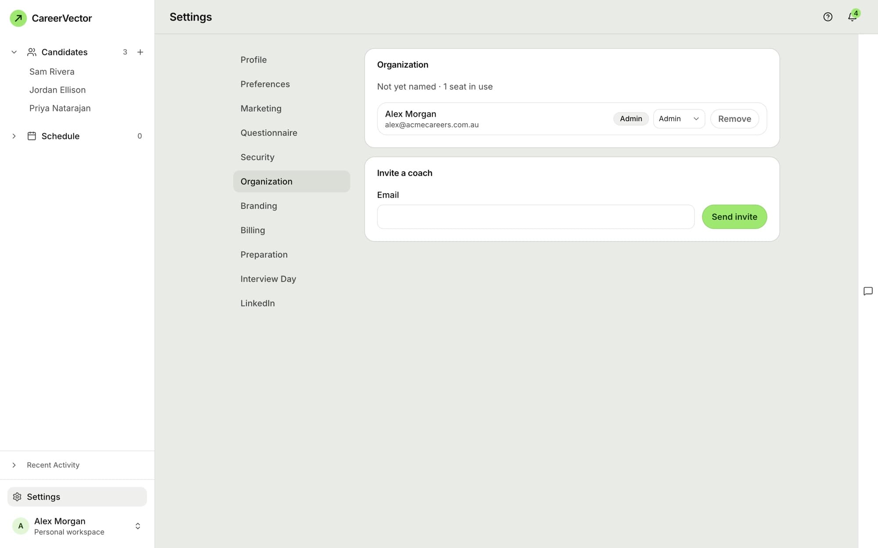Open Settings in the sidebar
The image size is (878, 548).
(x=77, y=497)
